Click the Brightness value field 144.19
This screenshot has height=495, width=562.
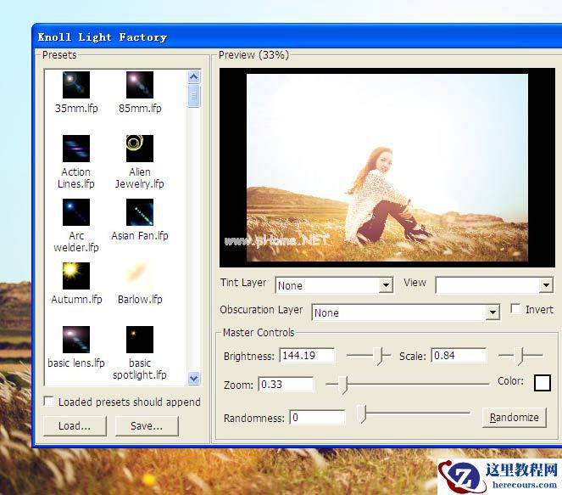[x=307, y=356]
